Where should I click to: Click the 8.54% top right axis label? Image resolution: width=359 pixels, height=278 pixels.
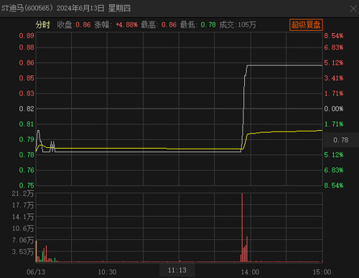[x=334, y=36]
